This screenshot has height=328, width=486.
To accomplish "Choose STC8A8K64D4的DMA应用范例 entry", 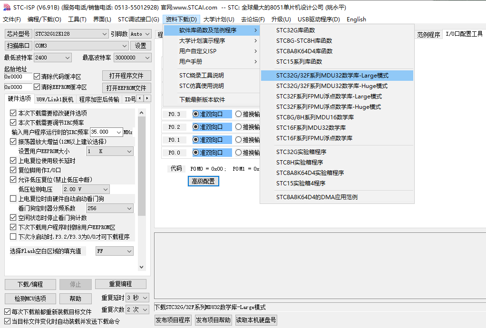I will pos(337,197).
